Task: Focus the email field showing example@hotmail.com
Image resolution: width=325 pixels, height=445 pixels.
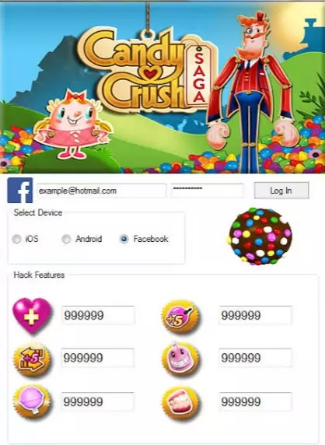Action: (x=101, y=191)
